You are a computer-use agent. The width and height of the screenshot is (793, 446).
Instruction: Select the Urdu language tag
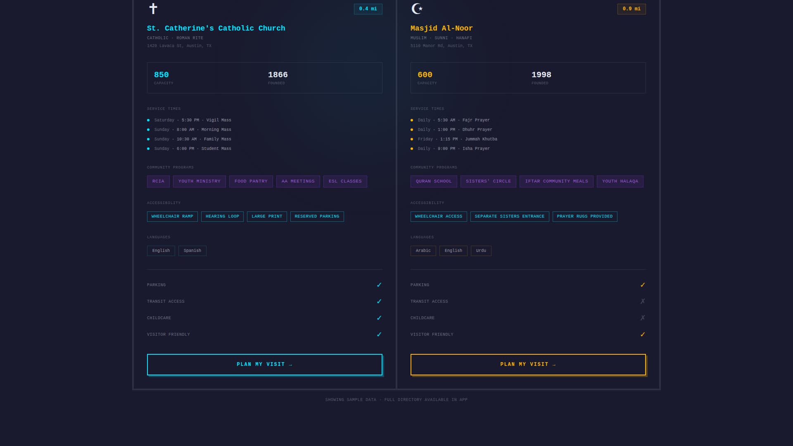481,251
